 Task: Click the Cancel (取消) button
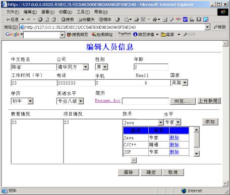(x=173, y=172)
